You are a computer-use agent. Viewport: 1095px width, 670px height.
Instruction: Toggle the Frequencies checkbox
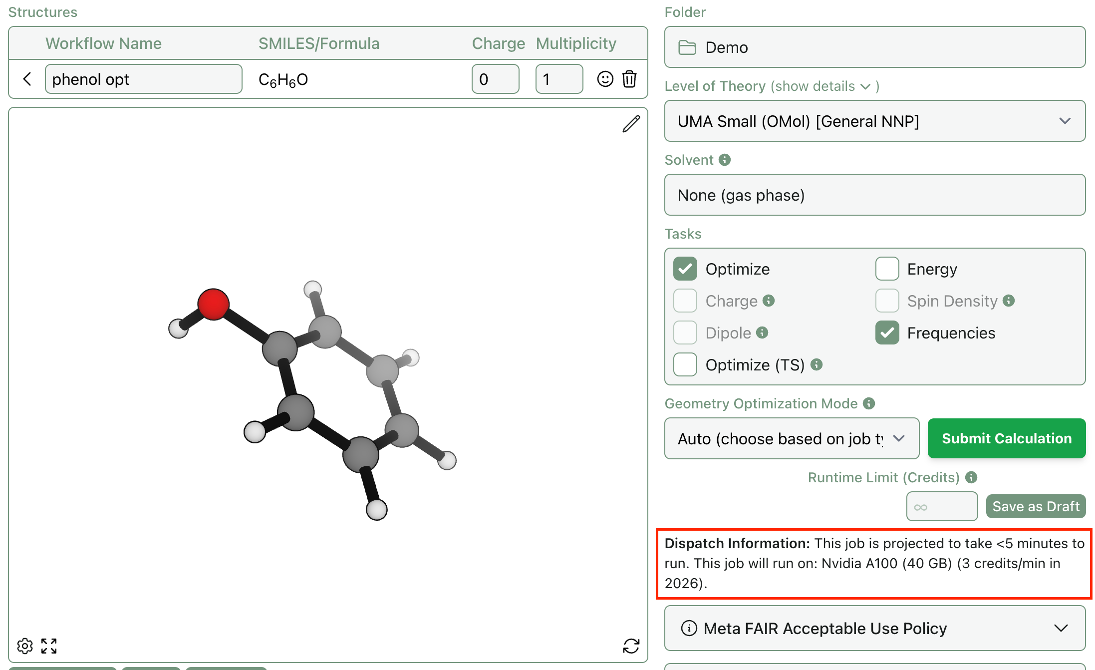coord(887,333)
